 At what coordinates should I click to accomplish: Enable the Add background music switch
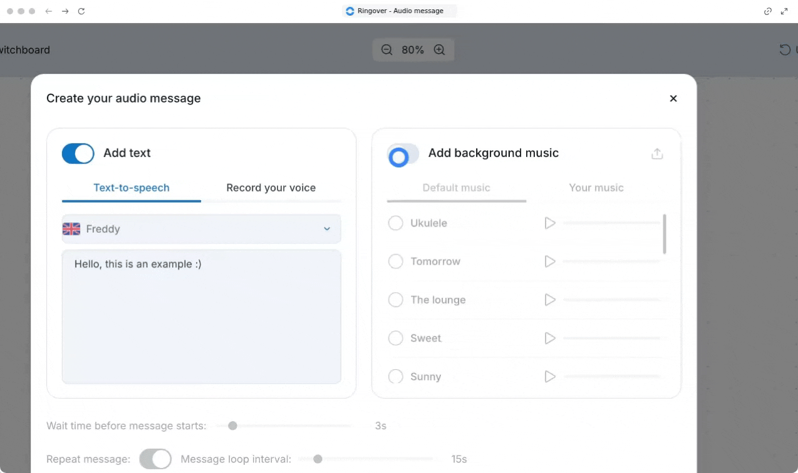403,155
